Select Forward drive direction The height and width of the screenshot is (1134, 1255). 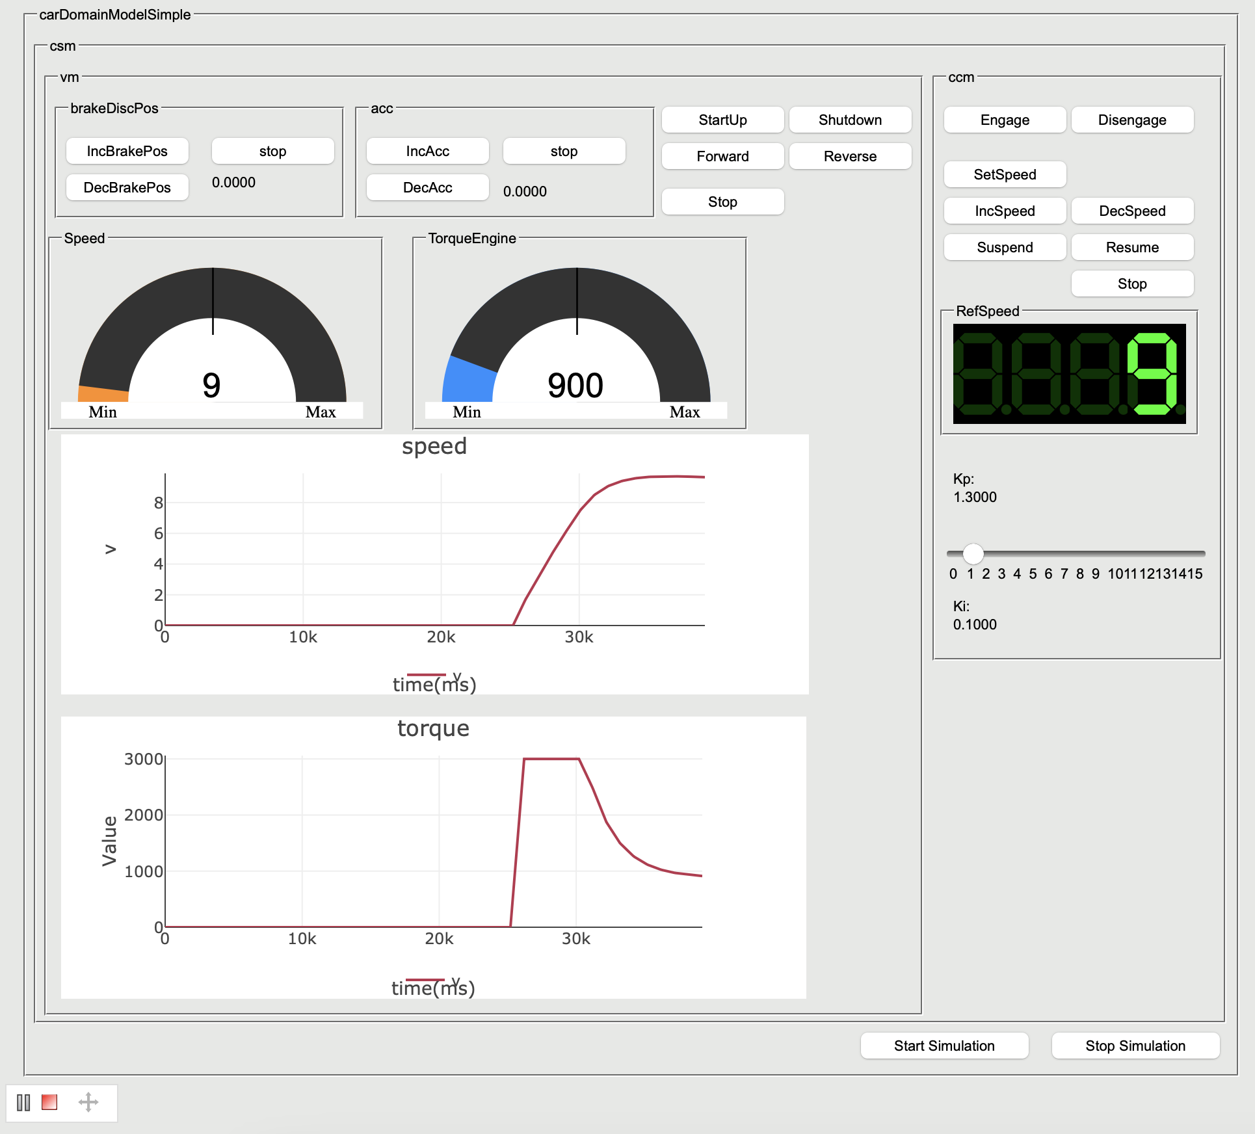722,156
